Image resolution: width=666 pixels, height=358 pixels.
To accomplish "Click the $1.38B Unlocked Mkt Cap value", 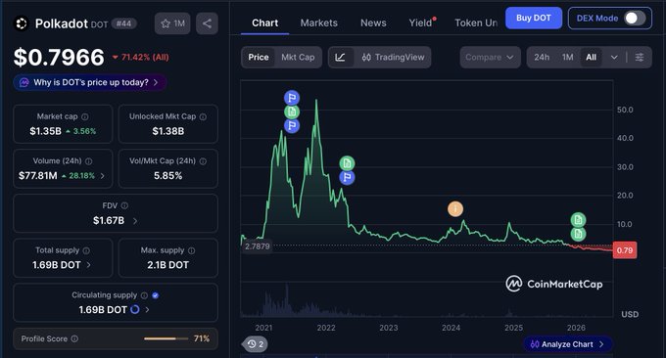I will pyautogui.click(x=168, y=131).
